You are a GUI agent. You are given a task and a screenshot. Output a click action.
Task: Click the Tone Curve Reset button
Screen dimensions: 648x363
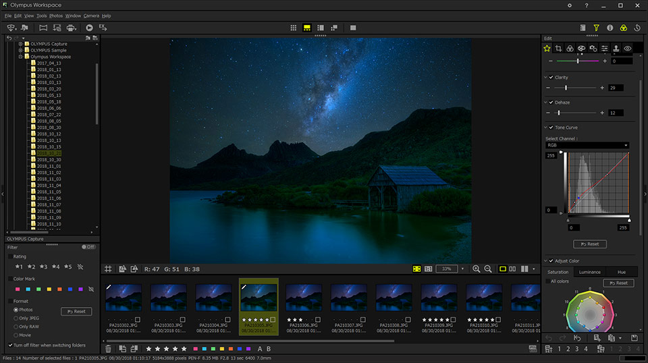tap(590, 244)
